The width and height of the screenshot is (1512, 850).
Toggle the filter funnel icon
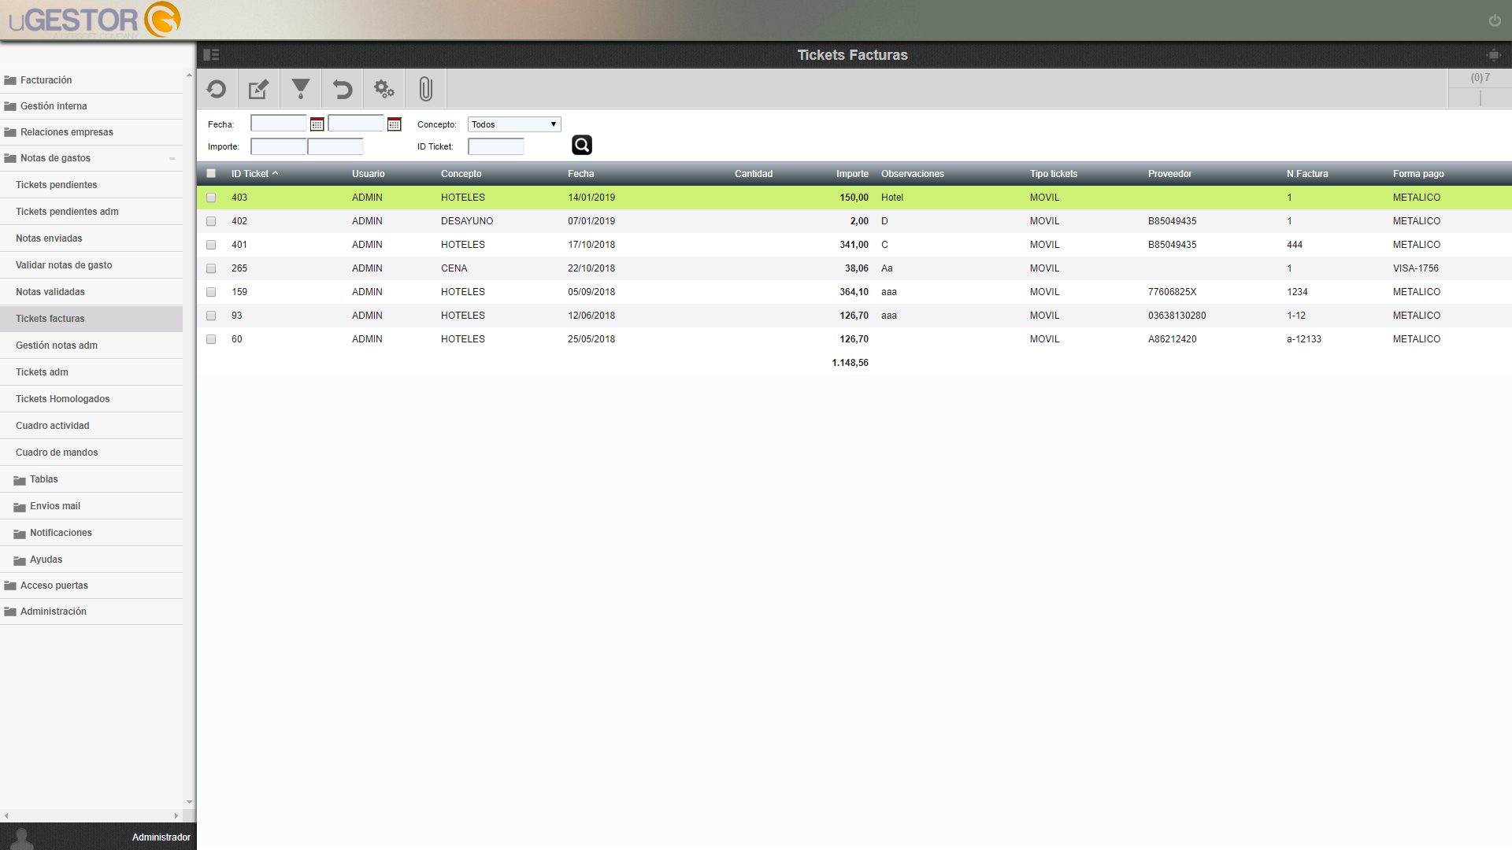[x=300, y=89]
